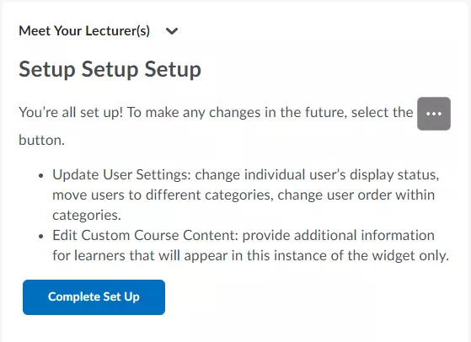Click the 'provide additional information' phrase
The width and height of the screenshot is (471, 342).
pyautogui.click(x=338, y=235)
